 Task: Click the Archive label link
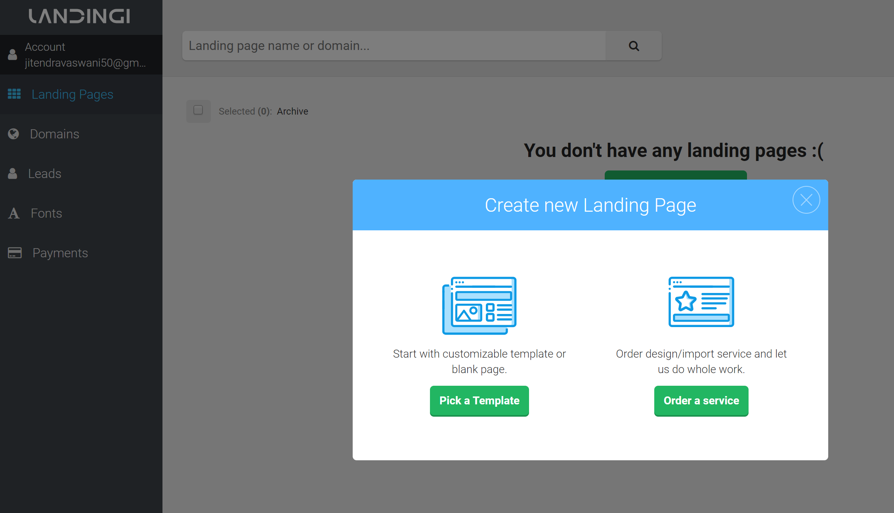coord(293,111)
